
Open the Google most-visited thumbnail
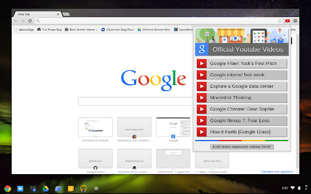click(173, 127)
